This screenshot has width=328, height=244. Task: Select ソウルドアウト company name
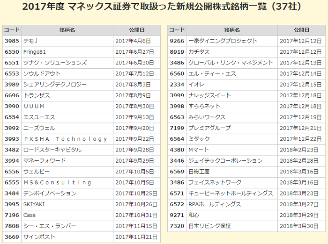pos(42,73)
